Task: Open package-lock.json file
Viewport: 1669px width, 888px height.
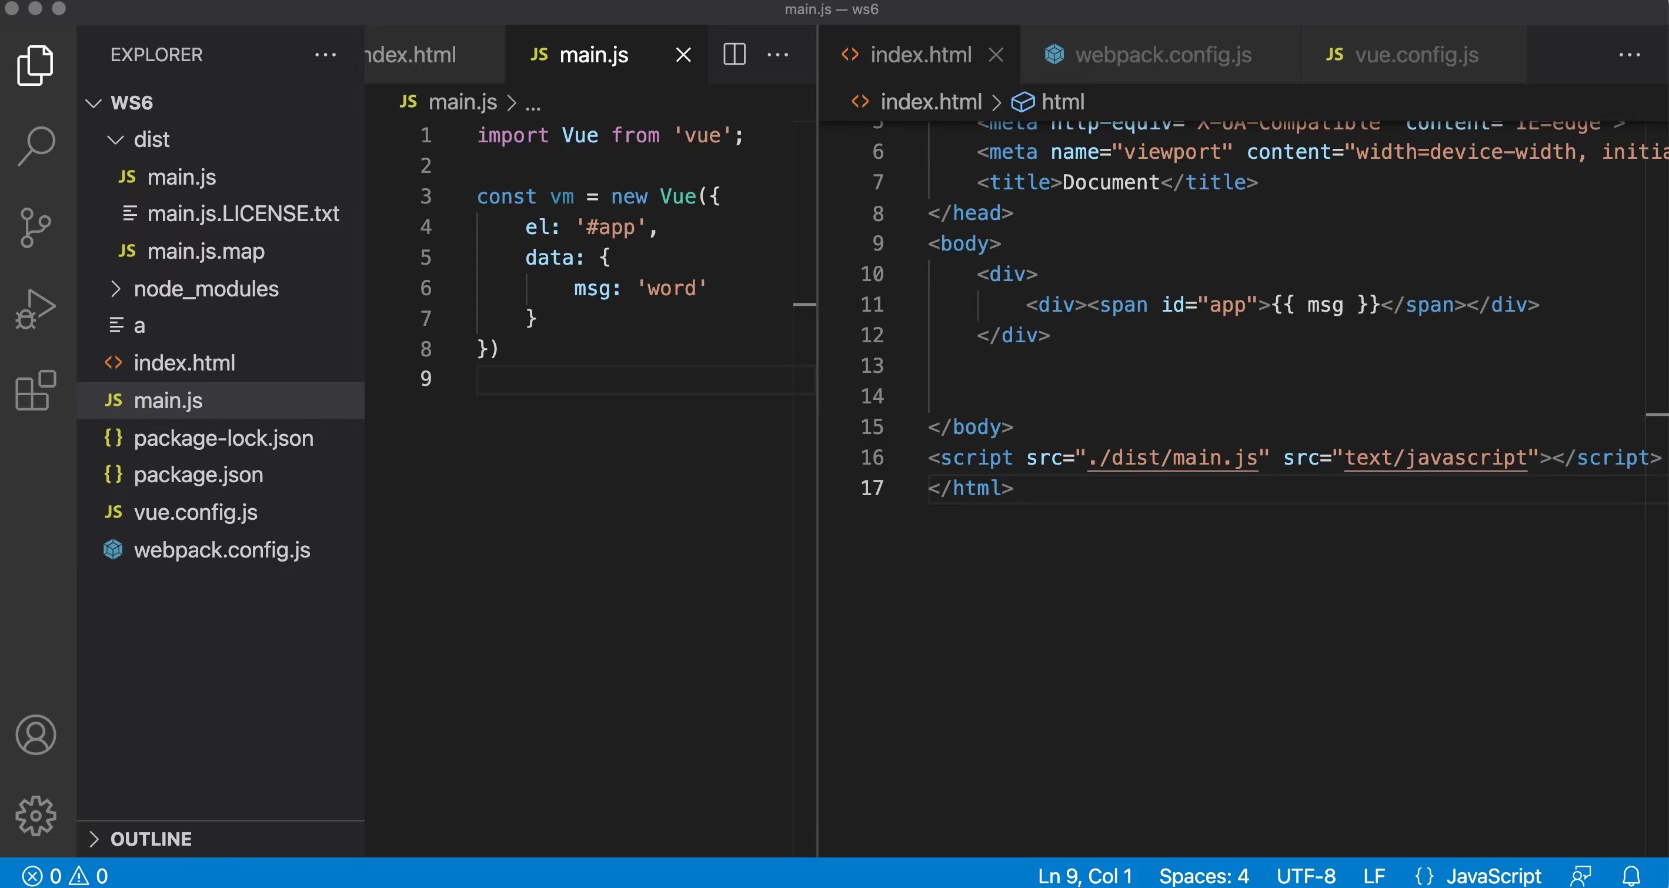Action: point(221,438)
